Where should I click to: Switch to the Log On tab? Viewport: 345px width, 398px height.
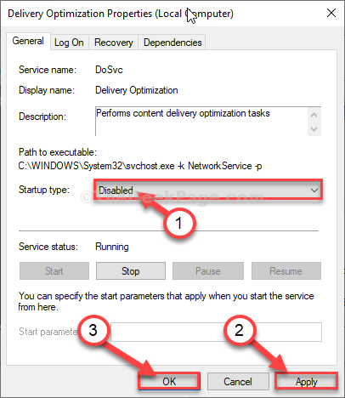(69, 43)
